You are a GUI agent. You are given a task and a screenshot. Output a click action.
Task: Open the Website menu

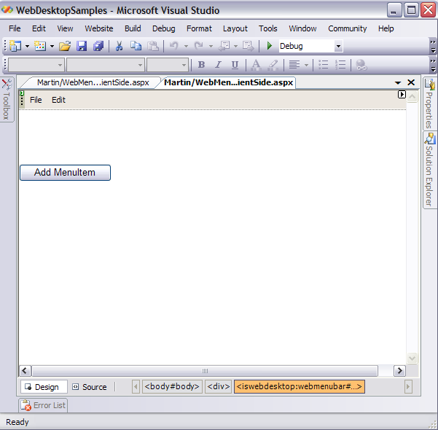[99, 28]
